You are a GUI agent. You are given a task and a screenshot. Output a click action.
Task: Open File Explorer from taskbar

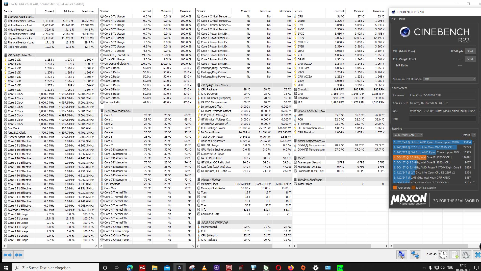155,268
